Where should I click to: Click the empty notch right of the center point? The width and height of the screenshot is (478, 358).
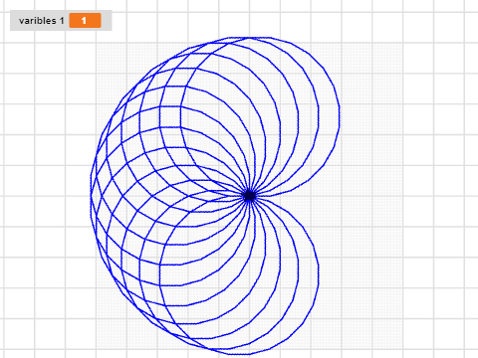[x=292, y=196]
